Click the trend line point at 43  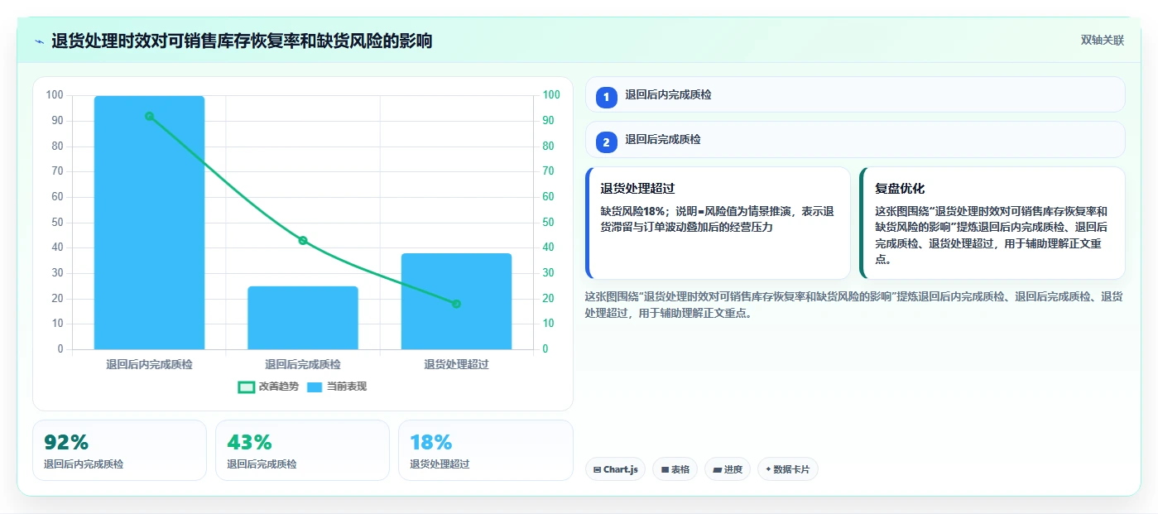[303, 240]
